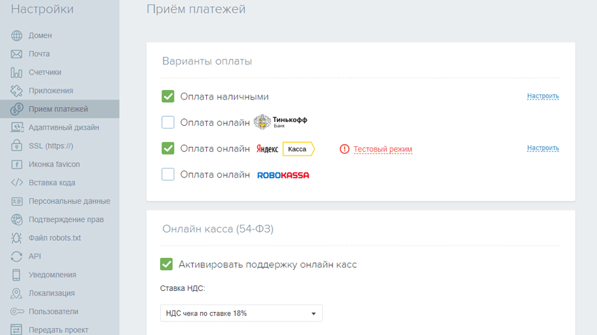Image resolution: width=597 pixels, height=335 pixels.
Task: Click the puzzle icon beside Приложения
Action: pyautogui.click(x=17, y=91)
